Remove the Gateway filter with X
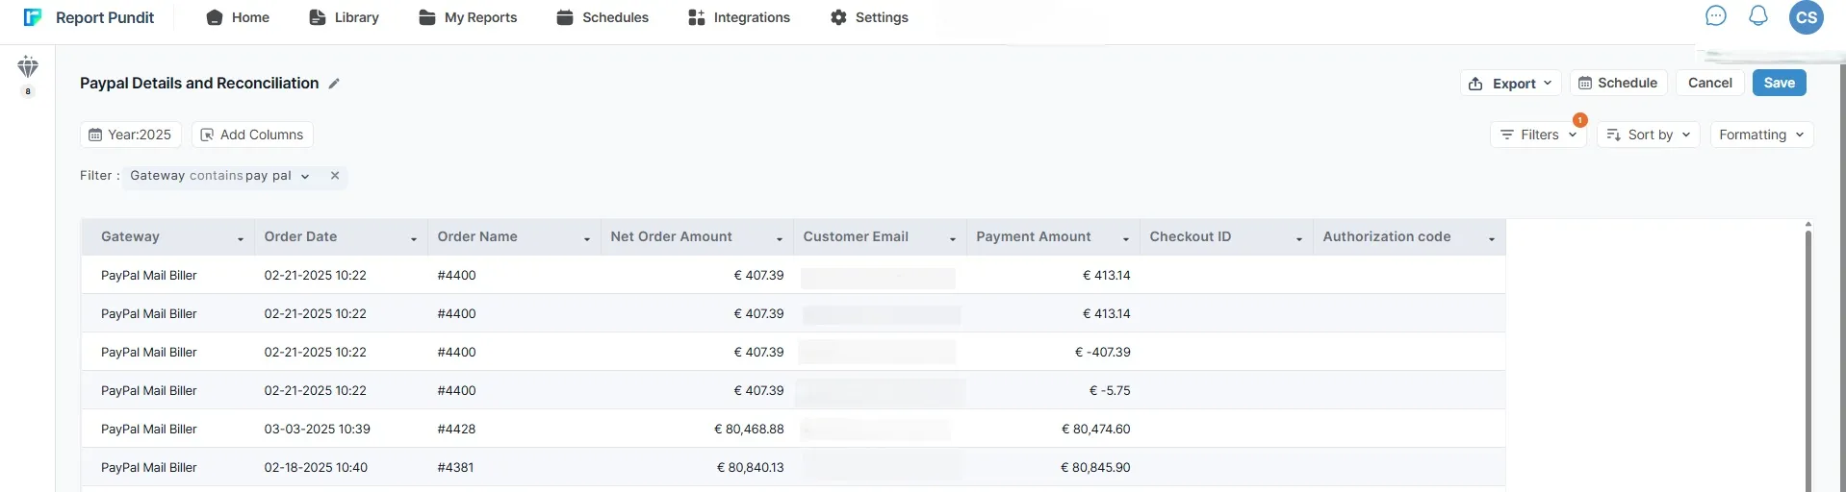The height and width of the screenshot is (492, 1846). [x=335, y=176]
